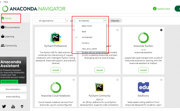
Task: Click the PyCharm Community icon
Action: pyautogui.click(x=100, y=88)
